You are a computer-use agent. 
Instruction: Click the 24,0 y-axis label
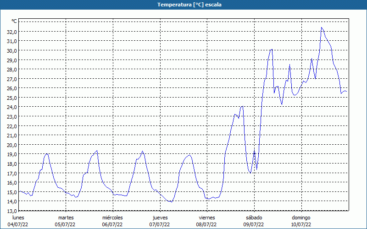(x=12, y=107)
